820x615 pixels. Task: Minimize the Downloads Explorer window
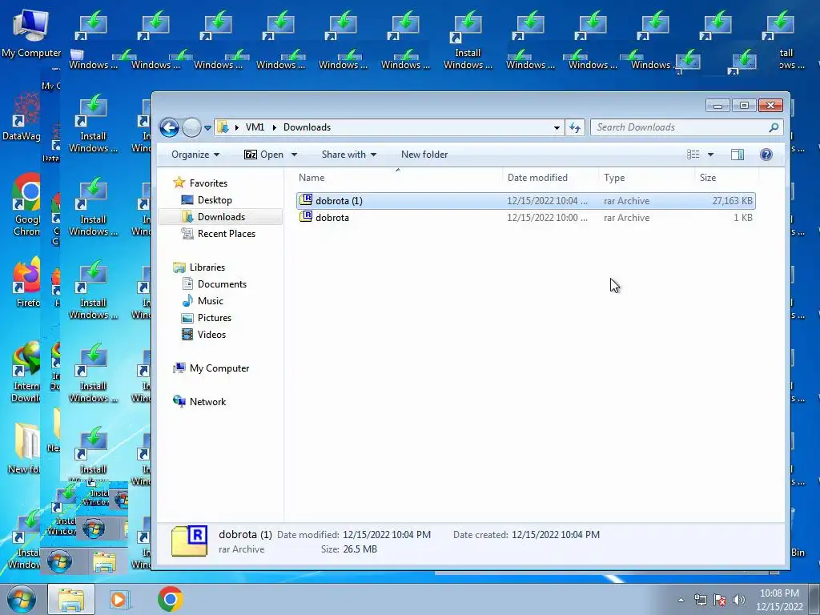coord(717,106)
